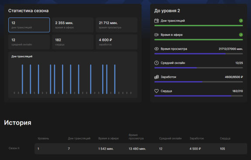Screen dimensions: 251x160
Task: Click the coins icon beside Заработок
Action: pyautogui.click(x=156, y=77)
